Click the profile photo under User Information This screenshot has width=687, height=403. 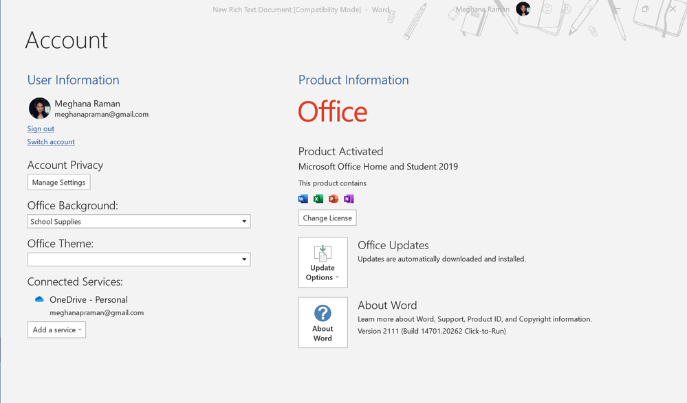click(39, 108)
